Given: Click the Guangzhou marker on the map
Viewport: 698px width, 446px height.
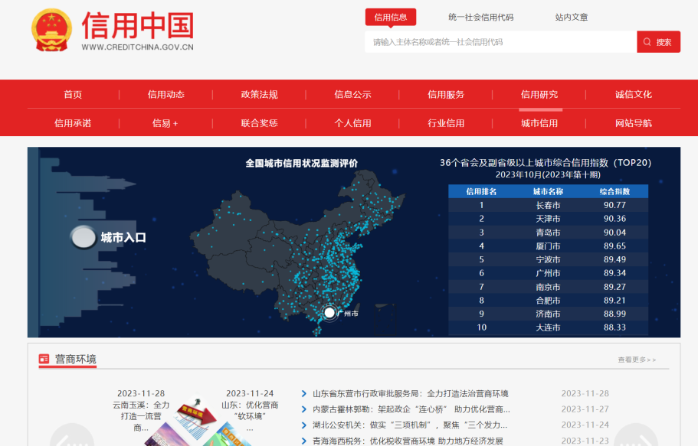Looking at the screenshot, I should [x=329, y=313].
